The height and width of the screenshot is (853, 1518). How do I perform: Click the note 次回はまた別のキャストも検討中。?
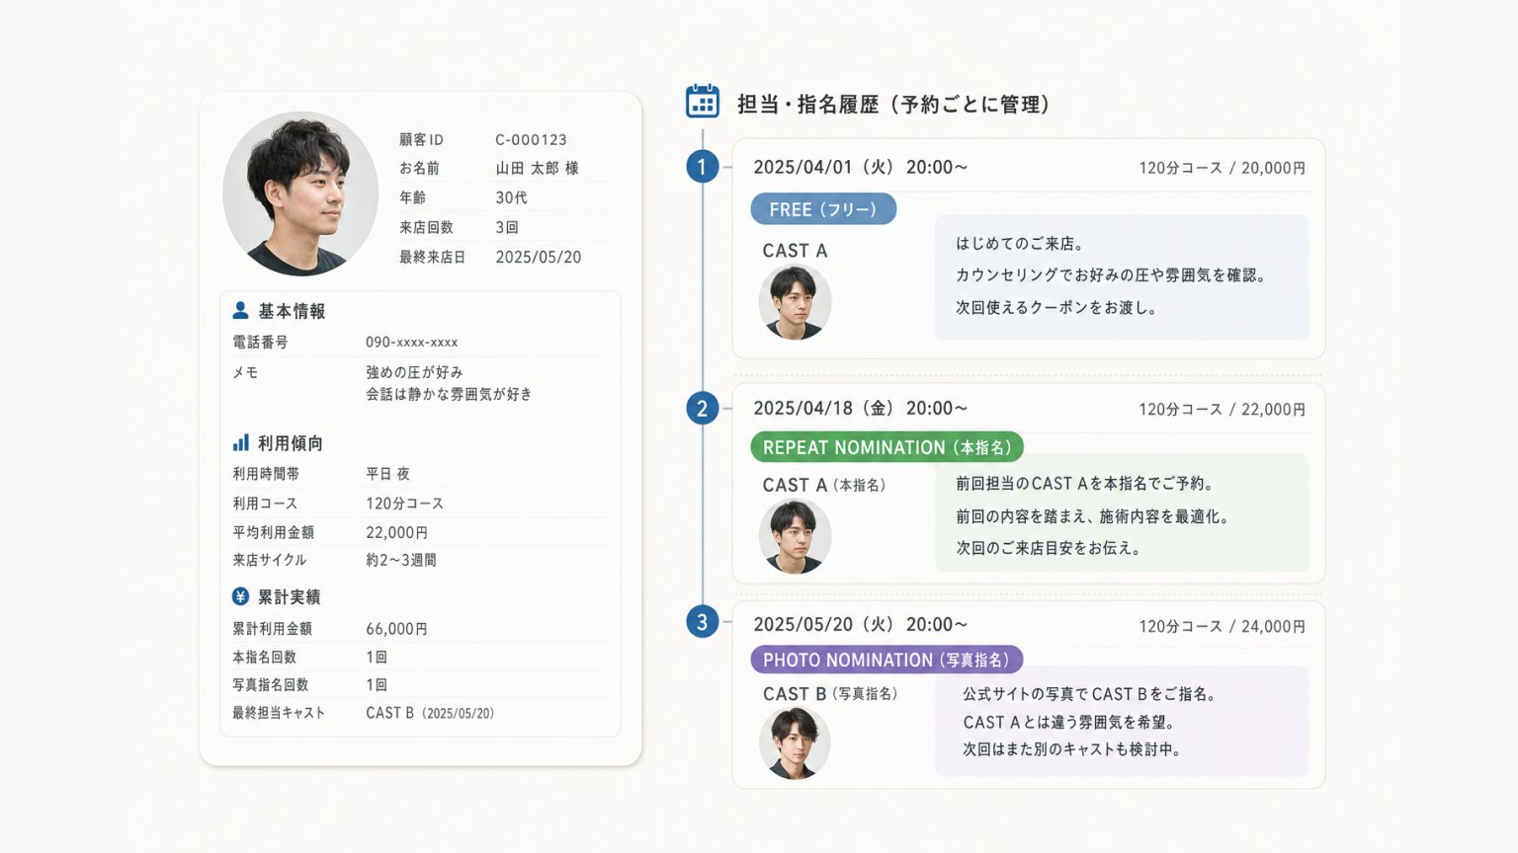[1073, 749]
